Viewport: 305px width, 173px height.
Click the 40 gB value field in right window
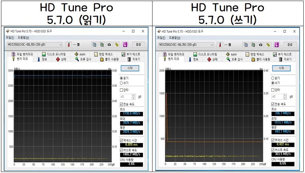click(x=276, y=97)
